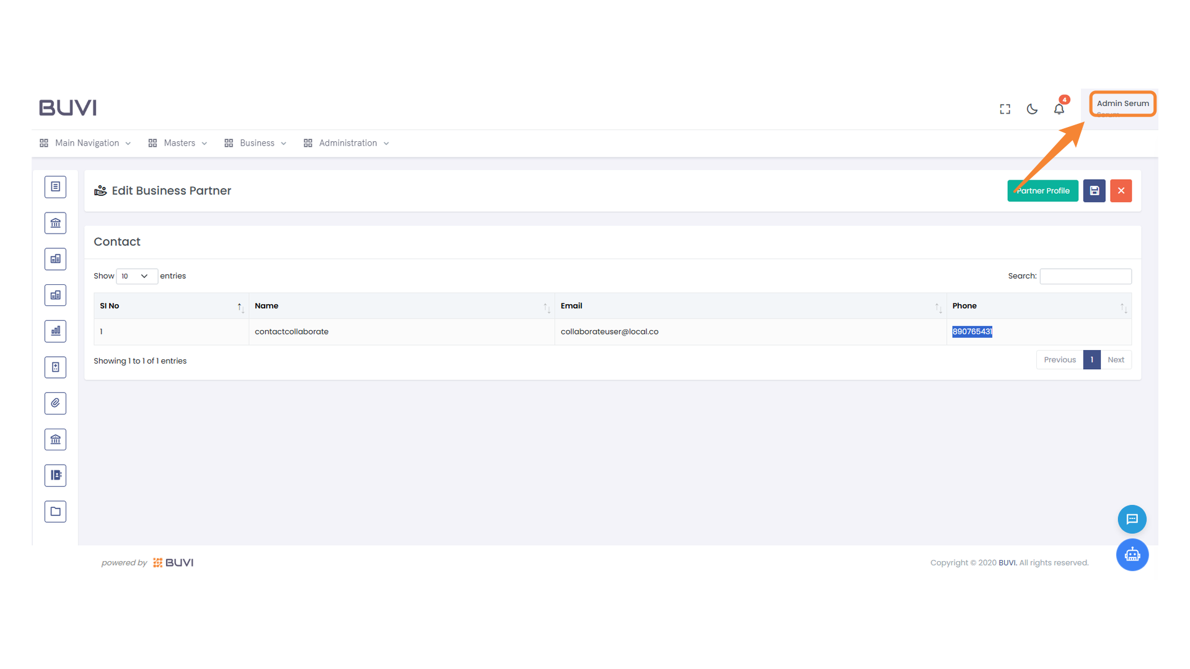This screenshot has height=669, width=1190.
Task: Open the bar chart report icon in sidebar
Action: (55, 331)
